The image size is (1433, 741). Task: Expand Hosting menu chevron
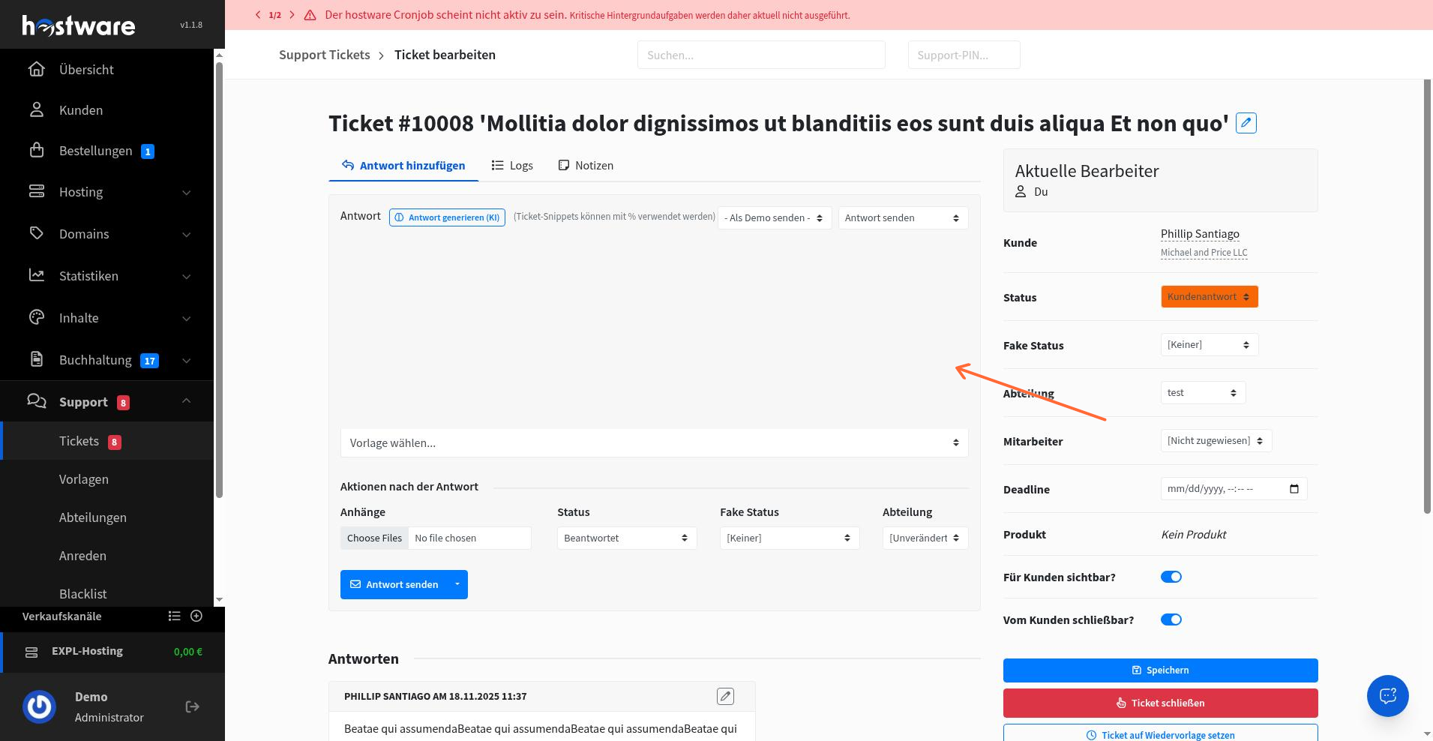[x=186, y=193]
